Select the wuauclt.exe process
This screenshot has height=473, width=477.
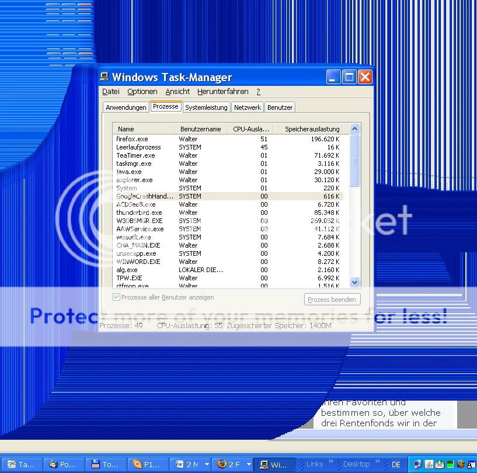click(228, 237)
